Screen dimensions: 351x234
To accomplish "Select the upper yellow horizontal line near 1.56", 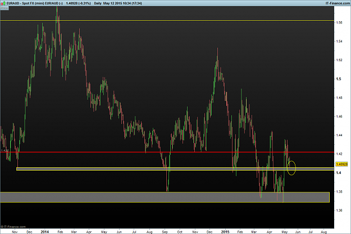I will (x=167, y=20).
